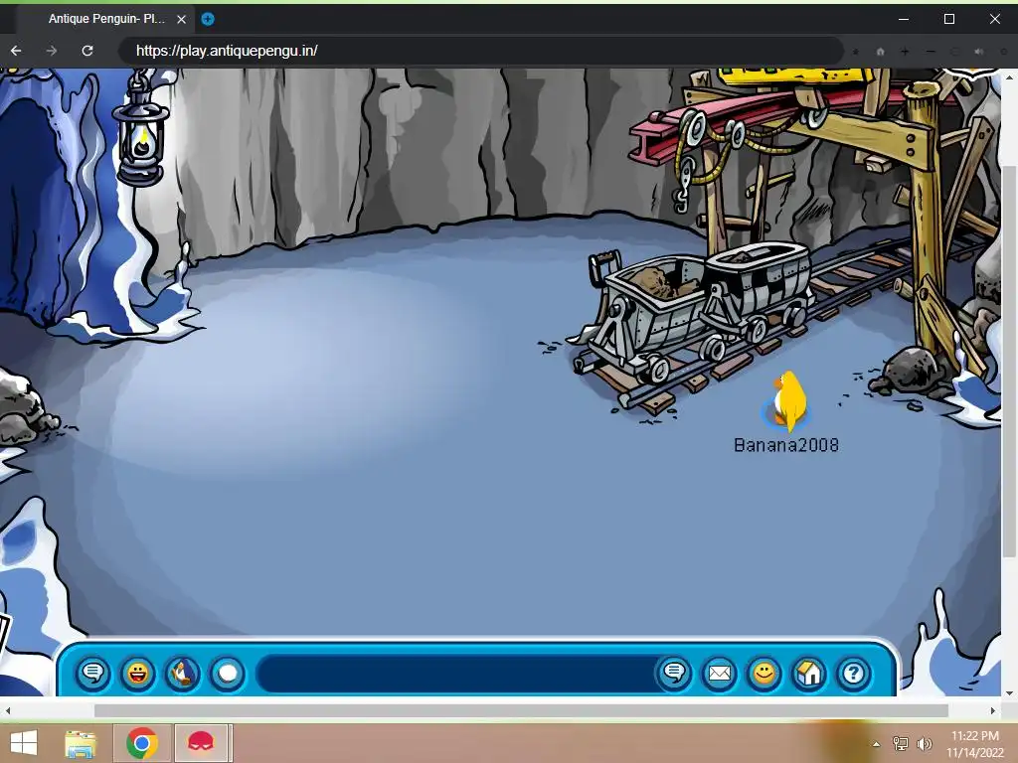This screenshot has height=763, width=1018.
Task: Open a new tab with the blue plus
Action: click(x=208, y=19)
